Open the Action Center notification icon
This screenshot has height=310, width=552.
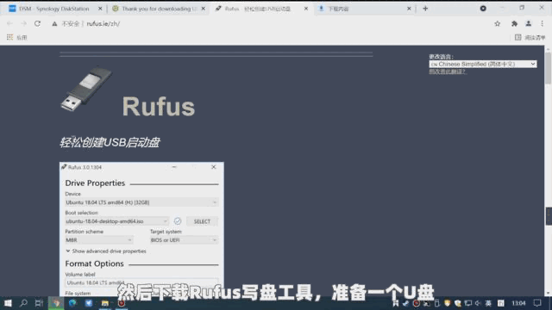537,303
